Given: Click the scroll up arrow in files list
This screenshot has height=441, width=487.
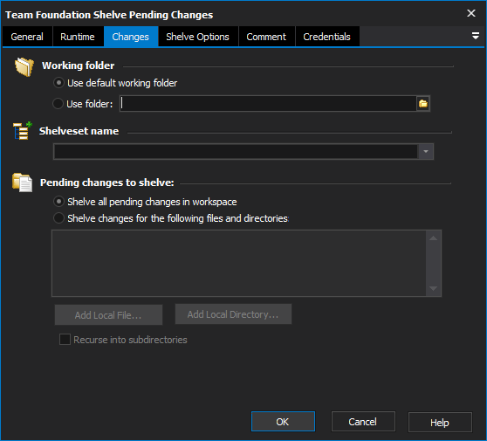Looking at the screenshot, I should [433, 238].
